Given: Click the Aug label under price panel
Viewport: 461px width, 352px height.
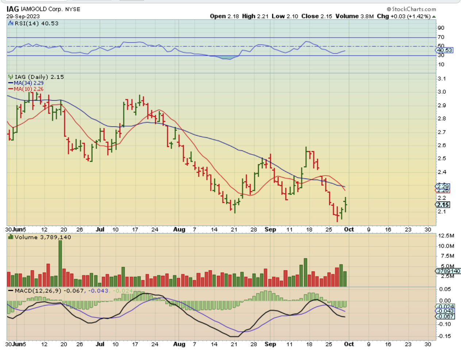Looking at the screenshot, I should (x=179, y=230).
